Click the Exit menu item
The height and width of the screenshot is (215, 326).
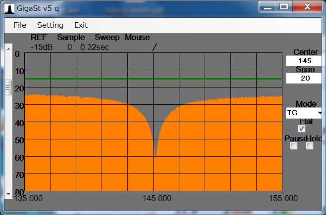point(81,25)
